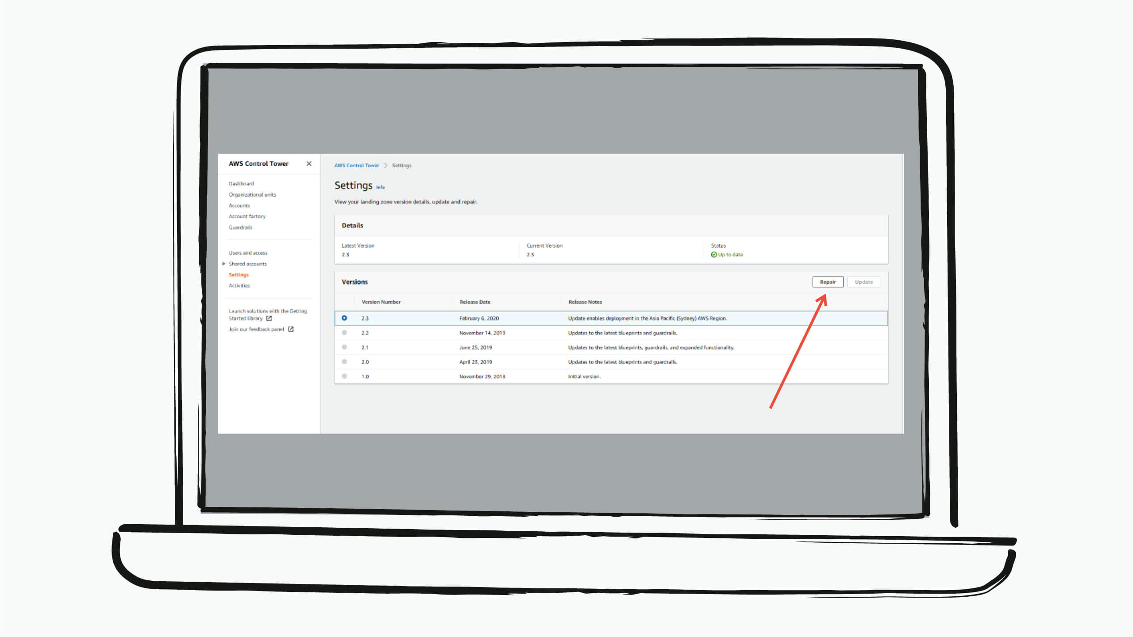
Task: Go to Organizational units
Action: point(252,195)
